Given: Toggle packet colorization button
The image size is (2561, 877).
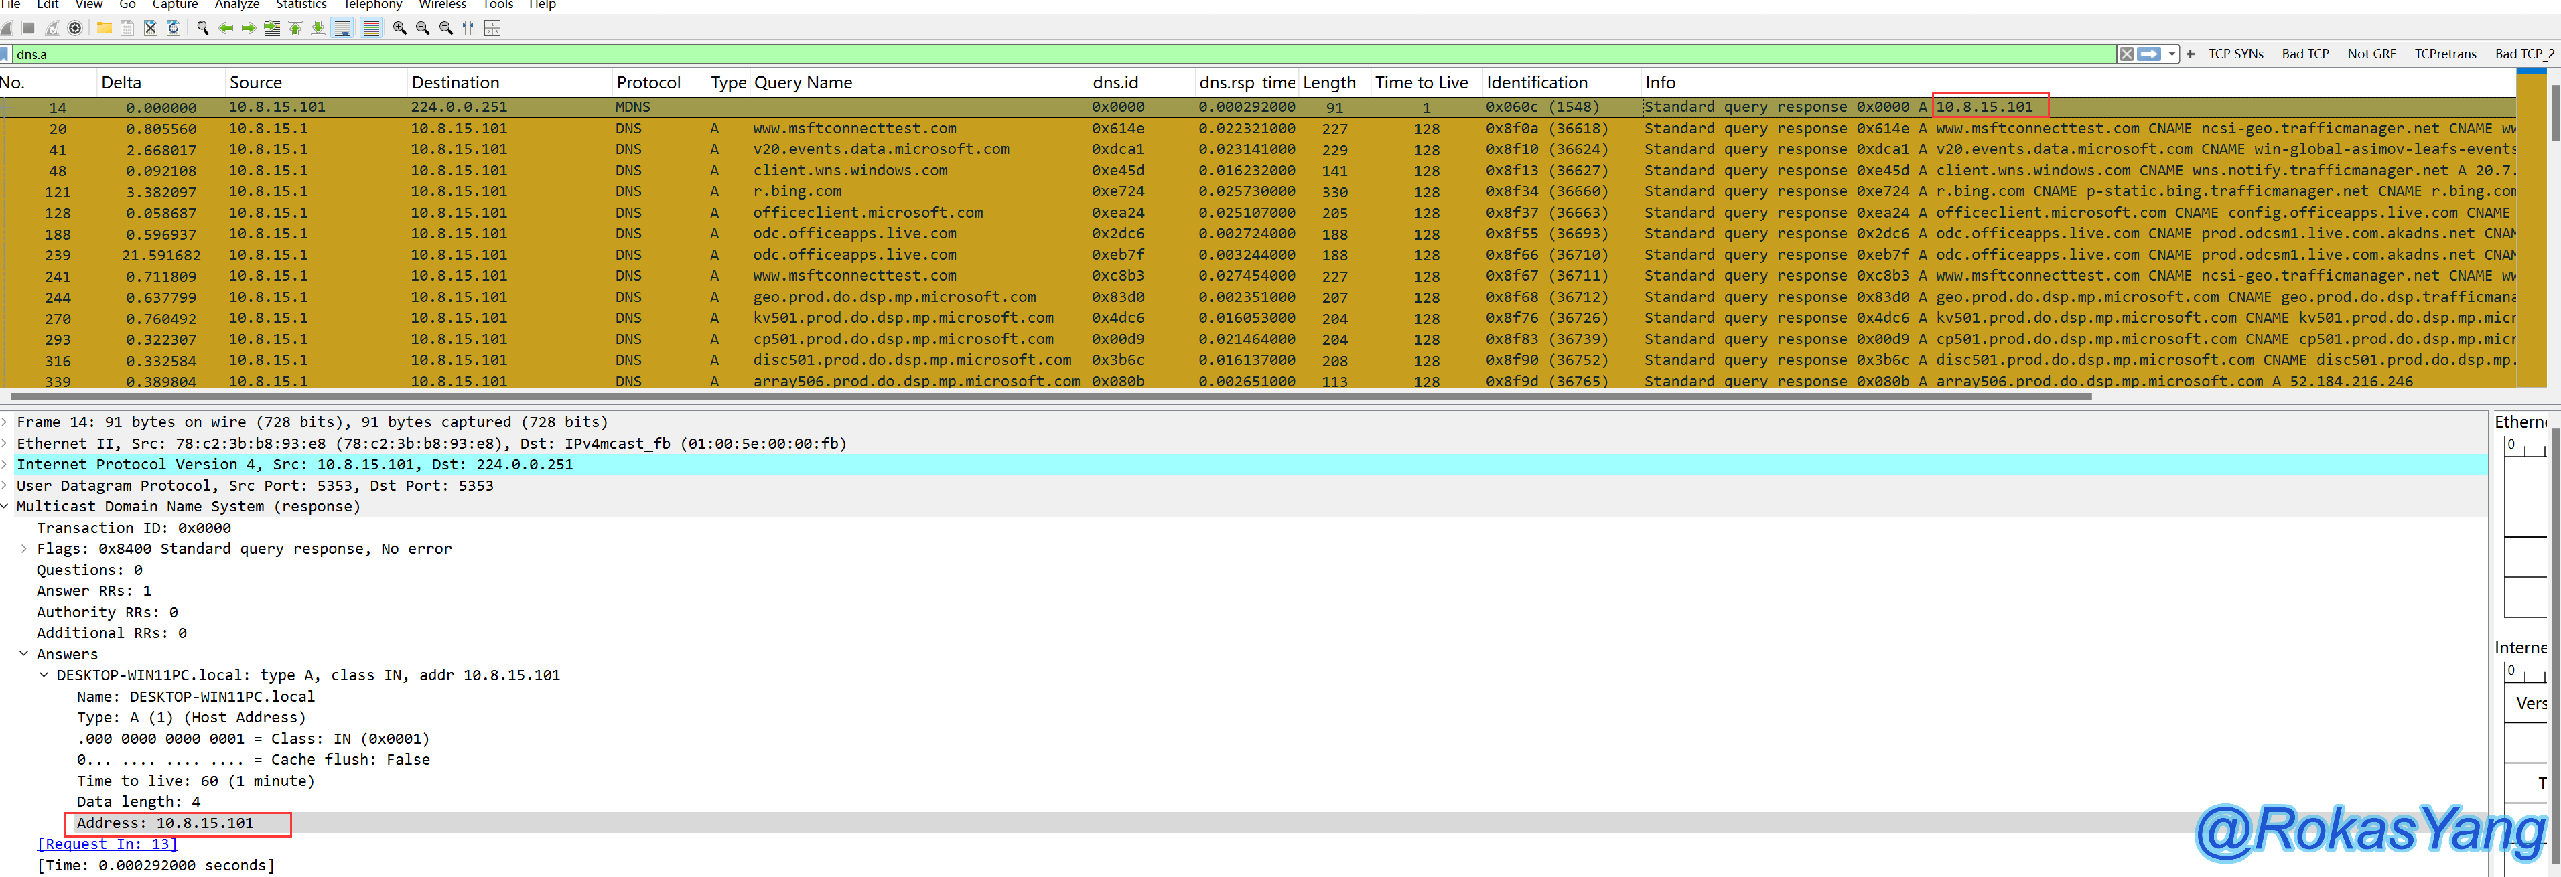Looking at the screenshot, I should tap(371, 28).
